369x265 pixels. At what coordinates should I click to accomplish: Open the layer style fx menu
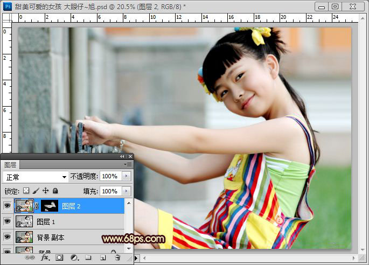pos(45,258)
